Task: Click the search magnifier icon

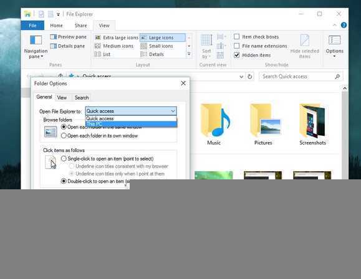Action: pos(337,77)
